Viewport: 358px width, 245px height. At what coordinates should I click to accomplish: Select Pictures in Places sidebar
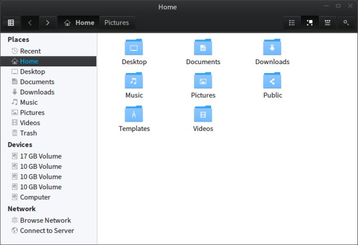pyautogui.click(x=48, y=113)
